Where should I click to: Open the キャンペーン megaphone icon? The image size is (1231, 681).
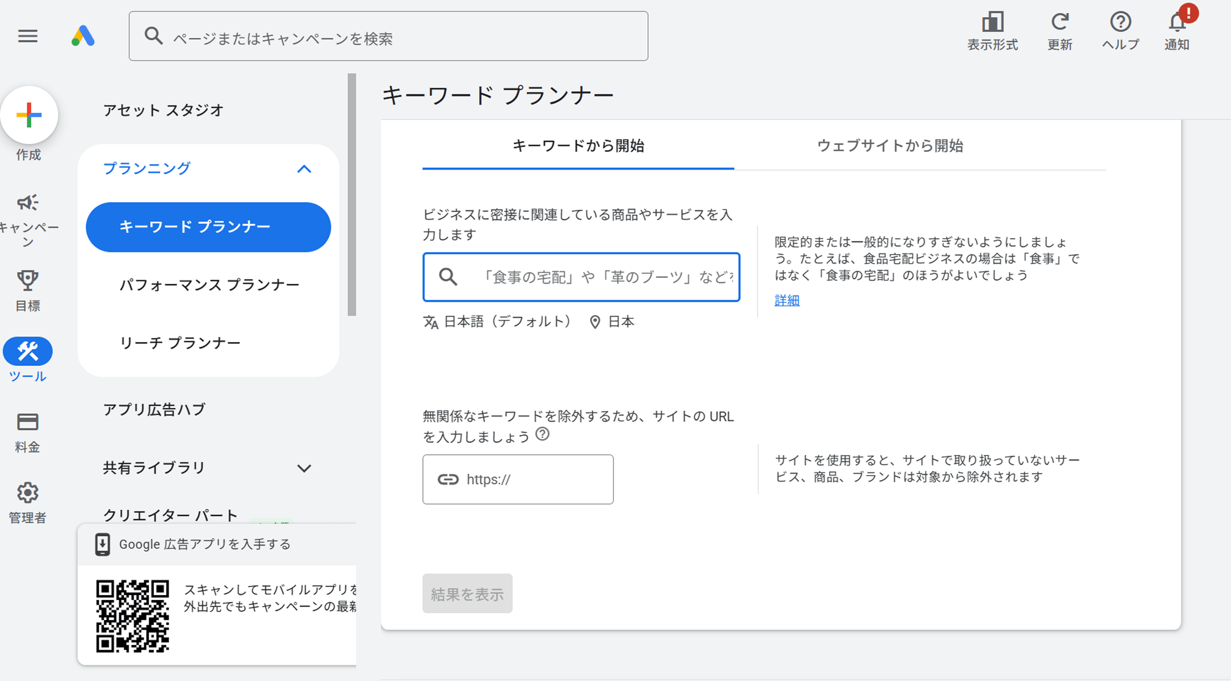click(x=27, y=203)
